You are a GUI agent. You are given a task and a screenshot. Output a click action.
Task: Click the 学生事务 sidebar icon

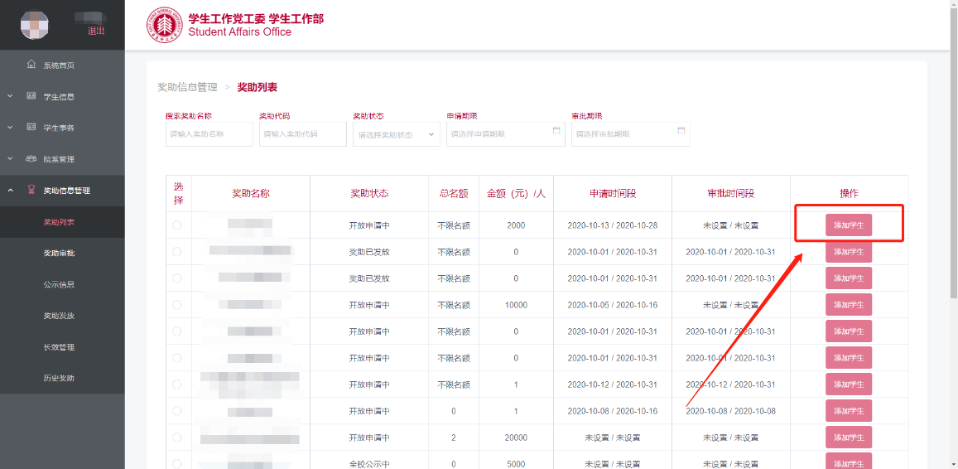pos(31,128)
